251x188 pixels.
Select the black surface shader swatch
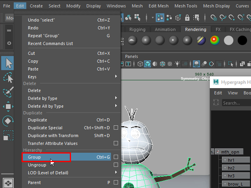[x=242, y=40]
